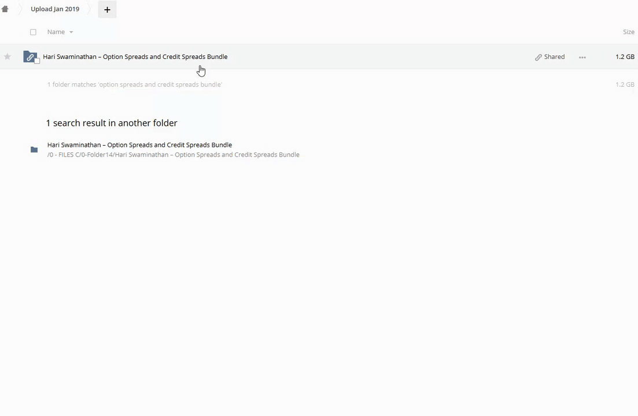Click the greyed summary total size

pos(625,84)
